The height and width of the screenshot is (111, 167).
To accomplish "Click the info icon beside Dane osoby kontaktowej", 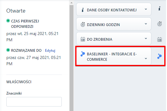I will click(83, 10).
